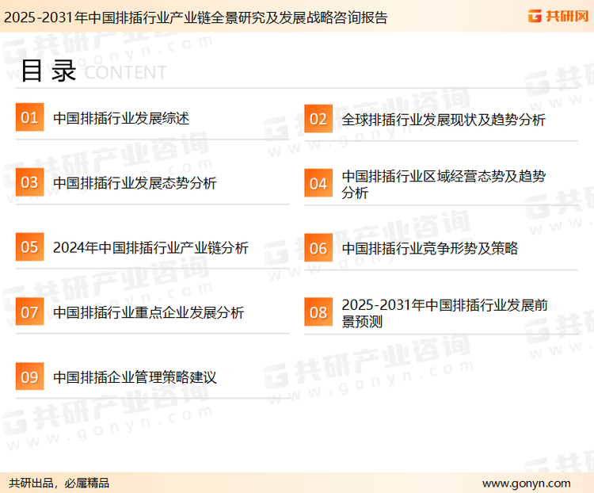Select chapter 中国排插行业竞争形势及策略

pyautogui.click(x=430, y=248)
